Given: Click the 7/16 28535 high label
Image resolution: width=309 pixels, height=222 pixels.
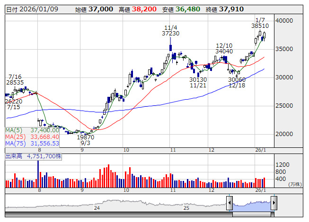Looking at the screenshot, I should (15, 80).
